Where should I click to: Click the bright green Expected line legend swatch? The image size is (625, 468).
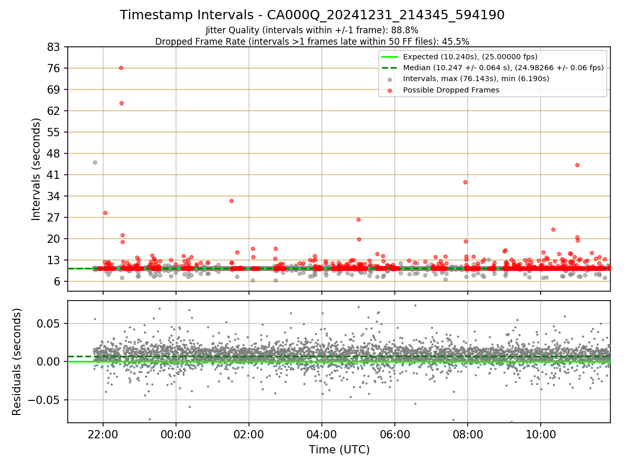pos(390,57)
